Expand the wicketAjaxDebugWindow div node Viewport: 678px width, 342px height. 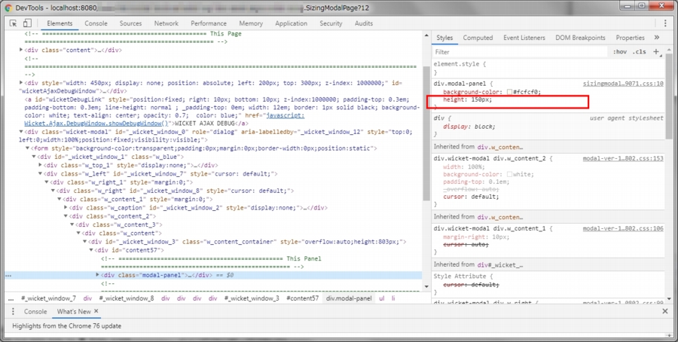pos(21,83)
